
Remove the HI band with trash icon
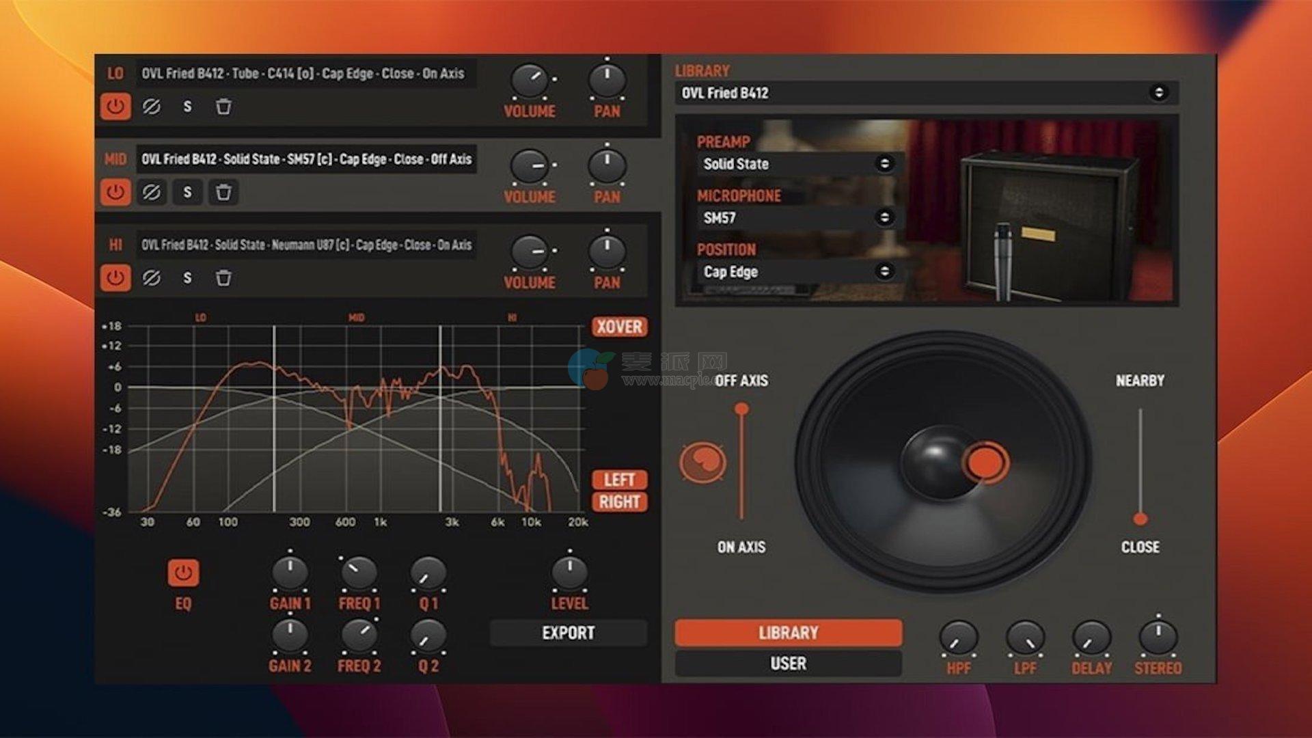coord(223,278)
